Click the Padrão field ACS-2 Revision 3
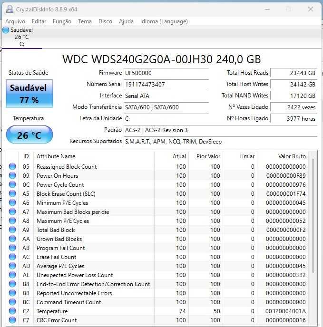323x327 pixels. pyautogui.click(x=220, y=130)
